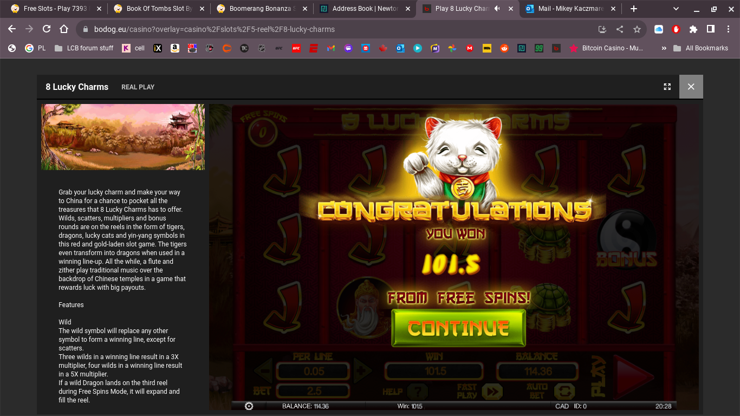
Task: Open the Extensions puzzle menu
Action: (x=693, y=29)
